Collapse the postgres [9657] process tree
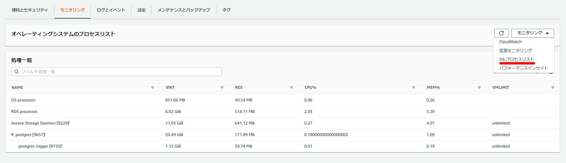This screenshot has height=163, width=566. (12, 135)
